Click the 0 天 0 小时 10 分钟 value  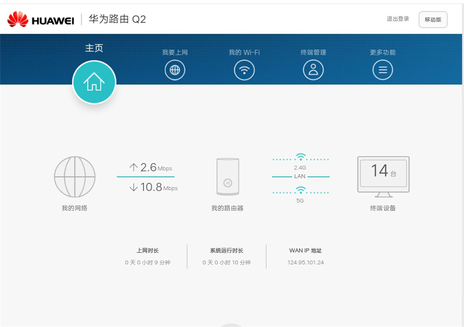point(227,263)
